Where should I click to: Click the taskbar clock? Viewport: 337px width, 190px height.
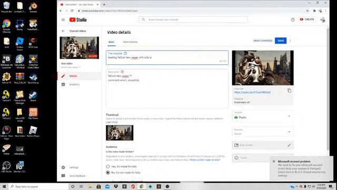click(321, 186)
